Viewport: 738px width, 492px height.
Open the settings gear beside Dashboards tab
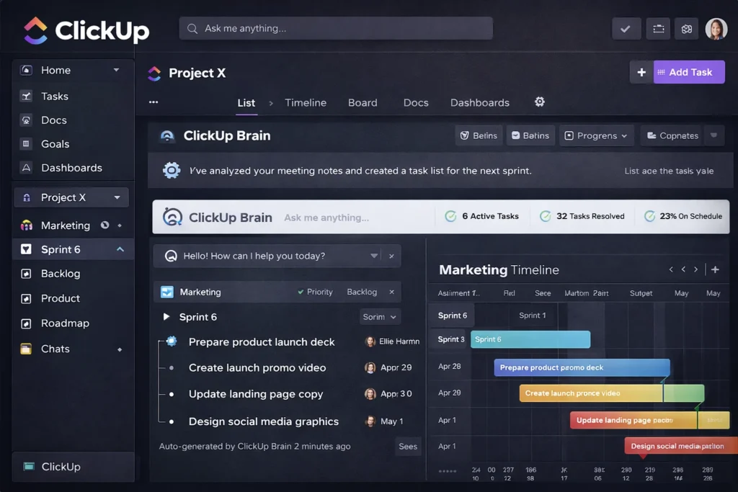tap(539, 102)
